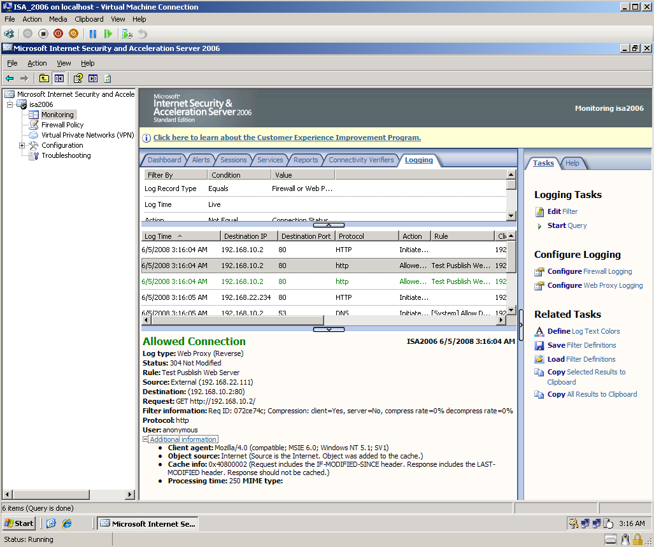Click the Revert VM toolbar icon
The image size is (654, 547).
tap(143, 34)
